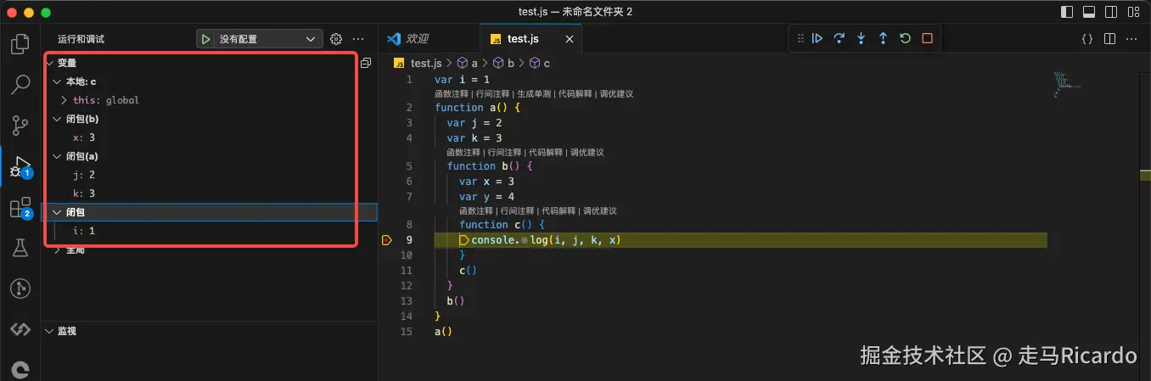This screenshot has width=1151, height=381.
Task: Expand the this: global variable
Action: point(65,100)
